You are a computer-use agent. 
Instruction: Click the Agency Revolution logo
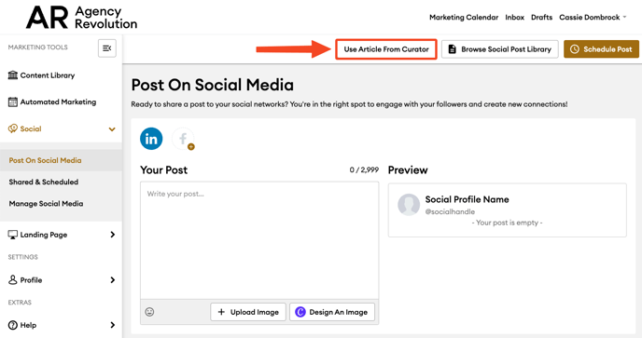click(81, 18)
